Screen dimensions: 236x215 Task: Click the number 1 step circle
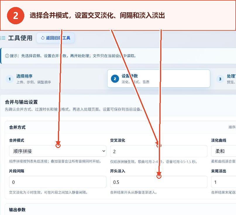[10, 79]
